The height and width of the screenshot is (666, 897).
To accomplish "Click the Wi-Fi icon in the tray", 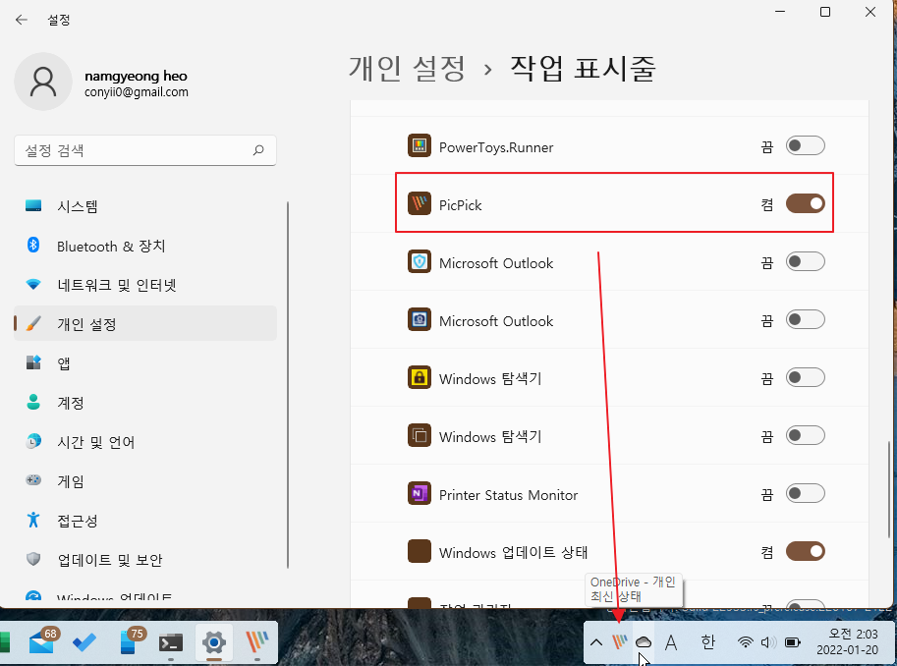I will click(x=745, y=642).
